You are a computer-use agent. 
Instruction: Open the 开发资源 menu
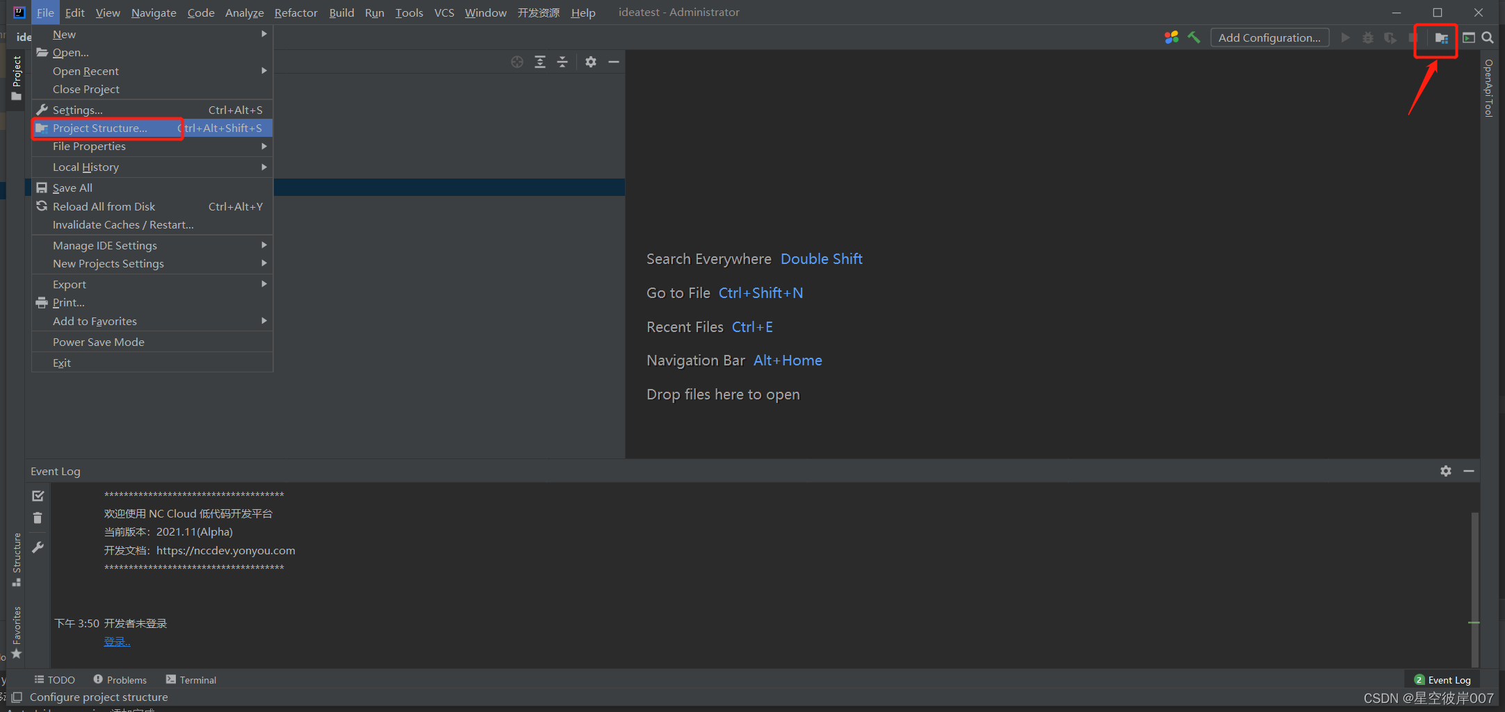[538, 13]
